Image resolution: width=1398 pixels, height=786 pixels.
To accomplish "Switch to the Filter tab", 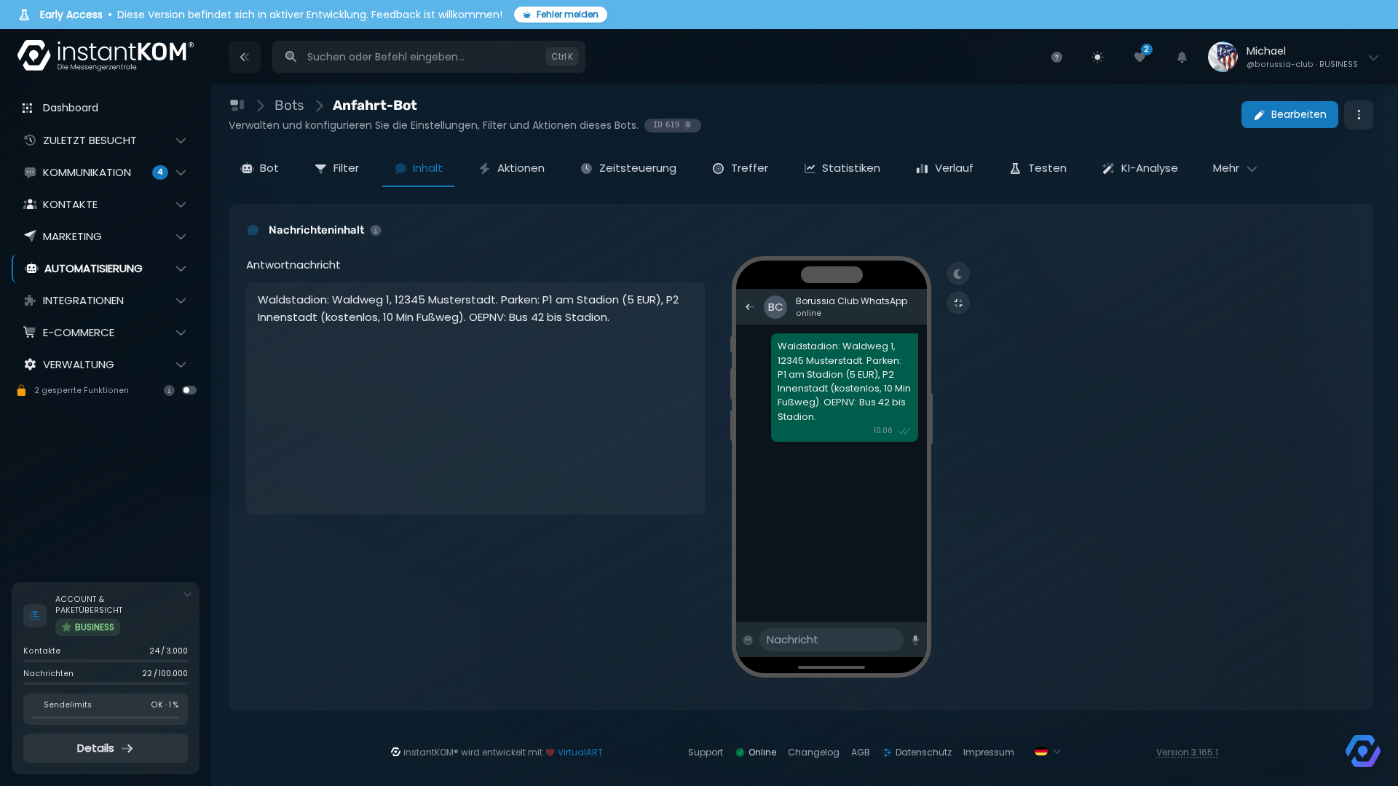I will pyautogui.click(x=336, y=169).
